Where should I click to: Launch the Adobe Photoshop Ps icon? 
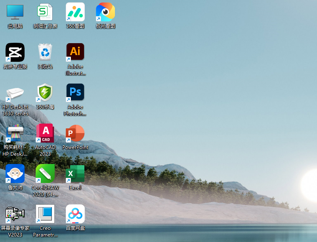[x=75, y=92]
